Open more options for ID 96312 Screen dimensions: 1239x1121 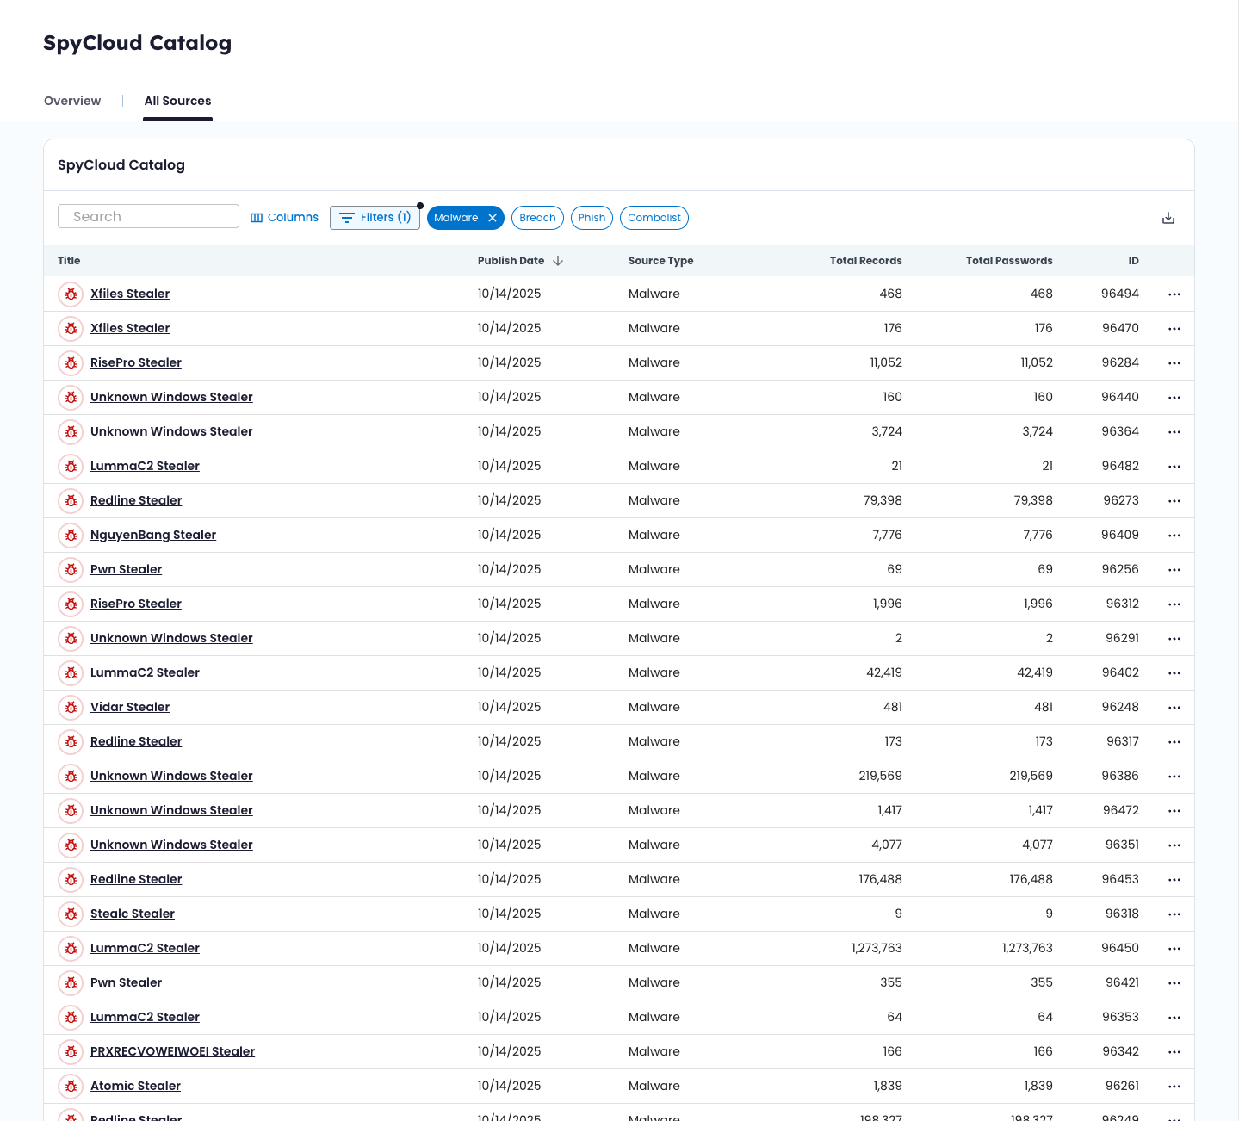click(1174, 604)
